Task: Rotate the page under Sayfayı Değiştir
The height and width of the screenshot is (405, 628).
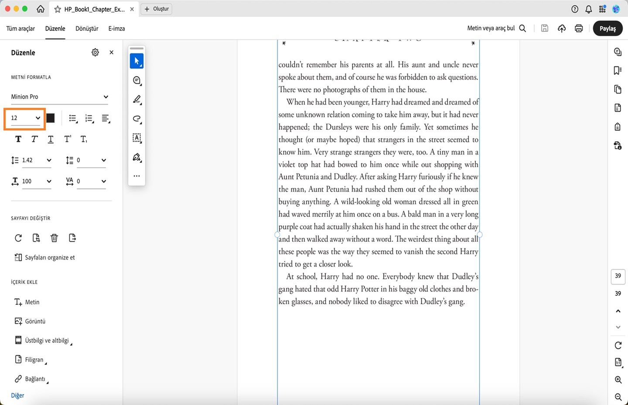Action: pyautogui.click(x=18, y=238)
